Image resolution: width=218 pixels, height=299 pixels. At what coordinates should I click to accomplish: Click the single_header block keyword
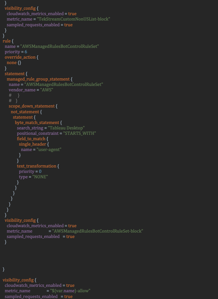click(x=33, y=144)
